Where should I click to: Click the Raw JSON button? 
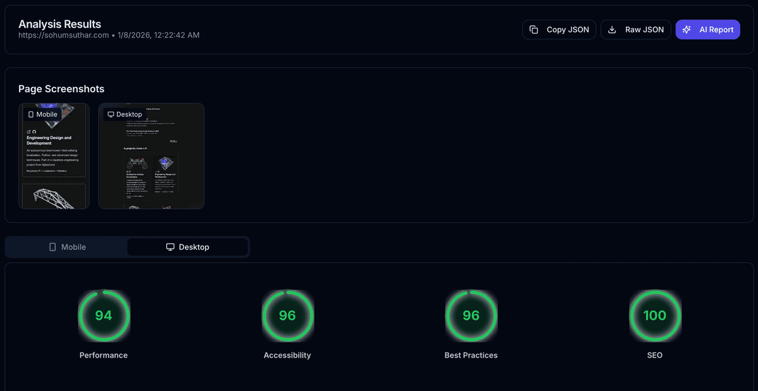pyautogui.click(x=635, y=29)
